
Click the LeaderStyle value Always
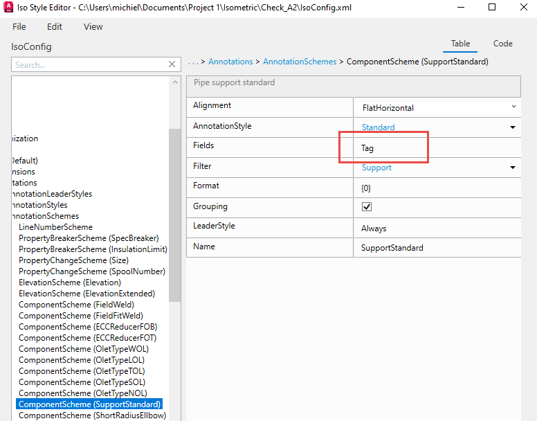(x=437, y=228)
